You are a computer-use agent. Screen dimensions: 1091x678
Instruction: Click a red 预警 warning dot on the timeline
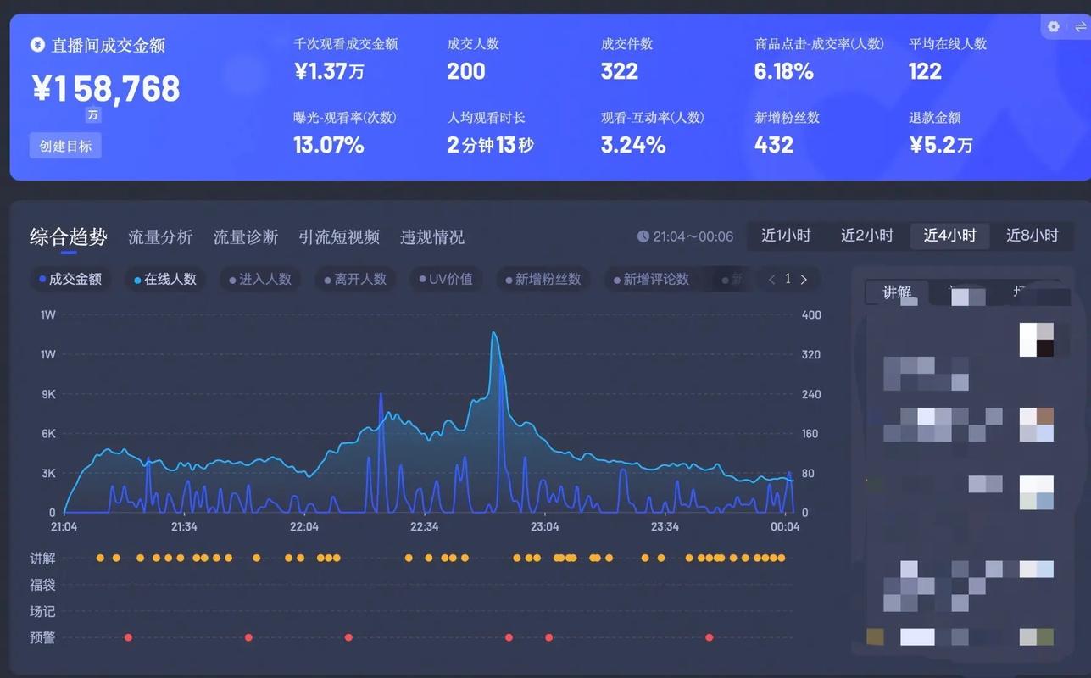(128, 636)
